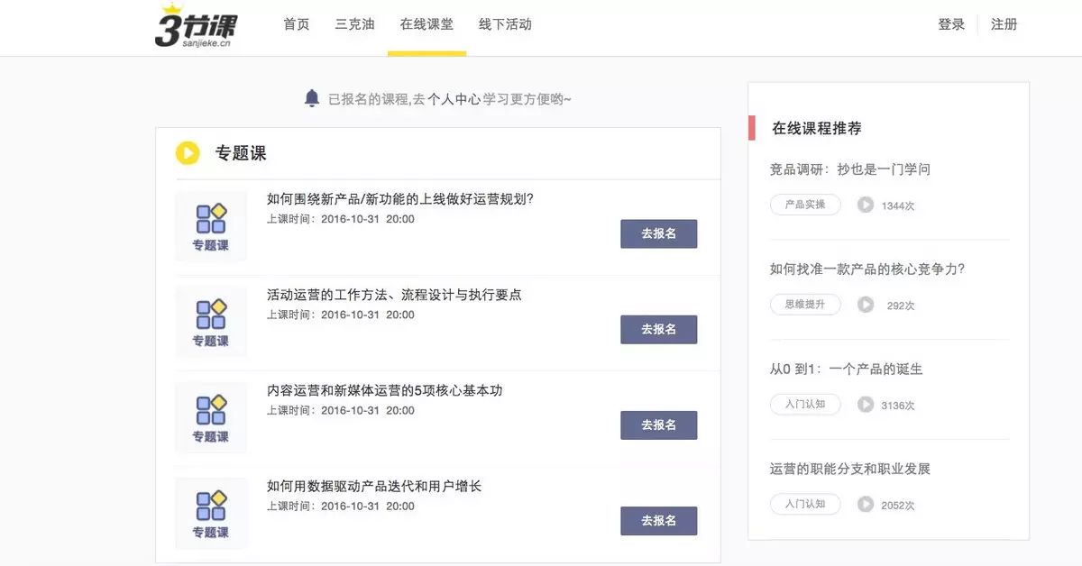Click play icon next to 1344次
The height and width of the screenshot is (566, 1082).
[866, 205]
